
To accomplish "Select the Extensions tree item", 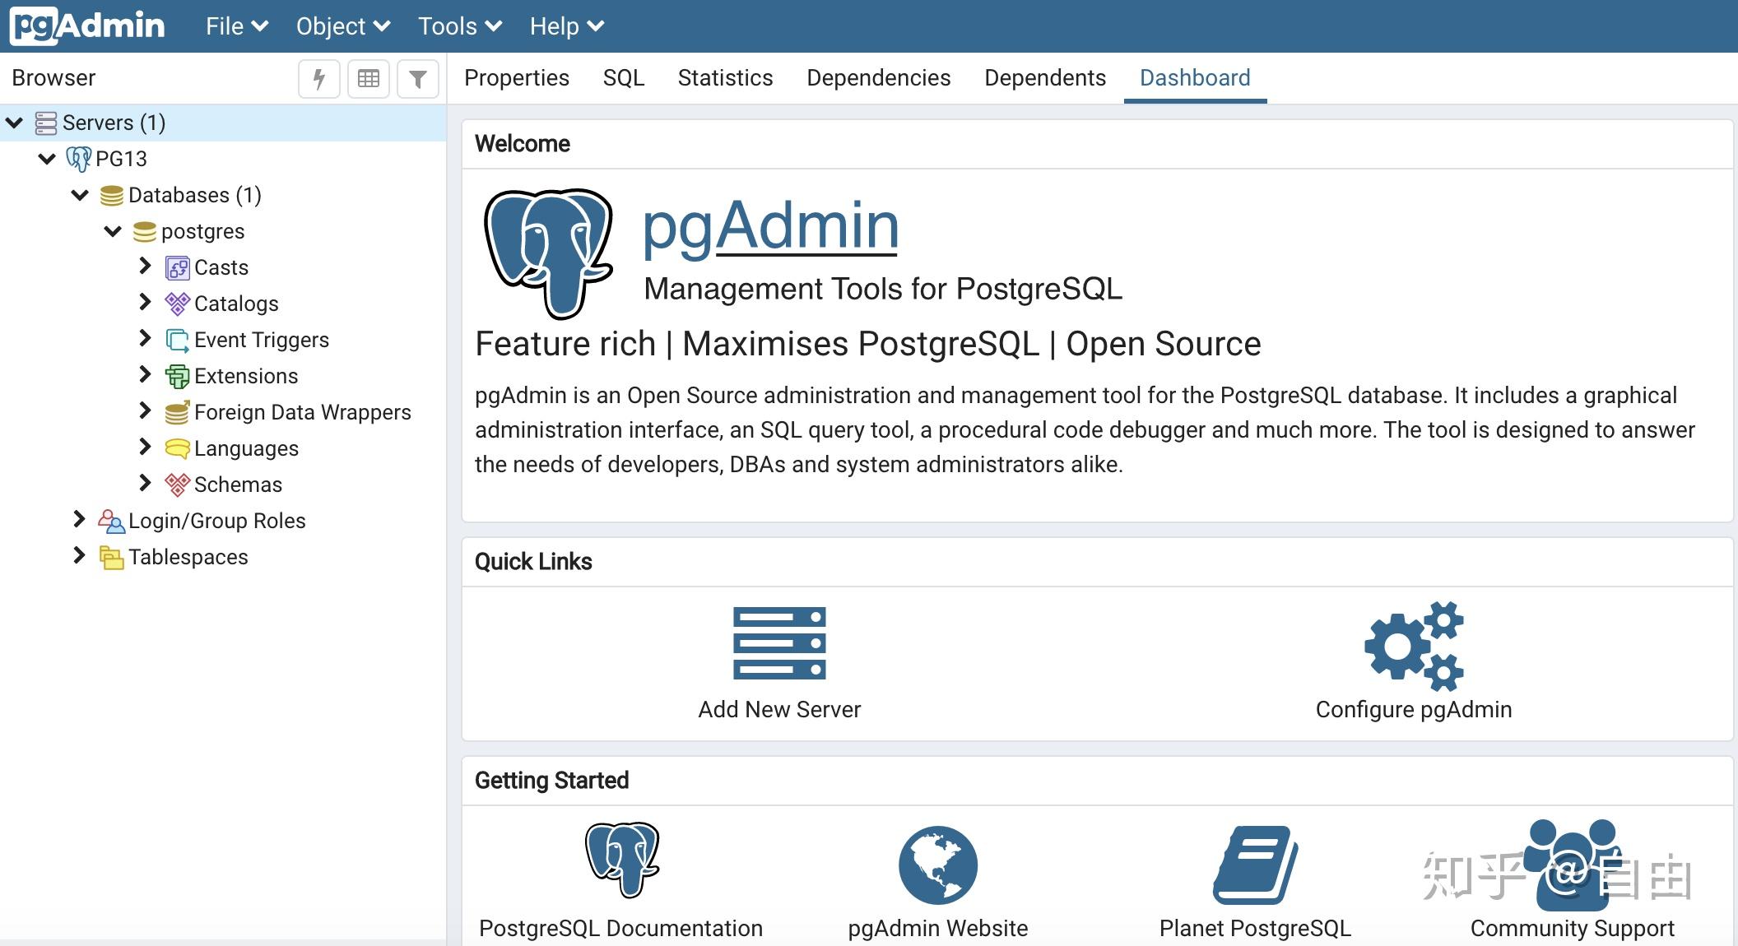I will (x=246, y=376).
